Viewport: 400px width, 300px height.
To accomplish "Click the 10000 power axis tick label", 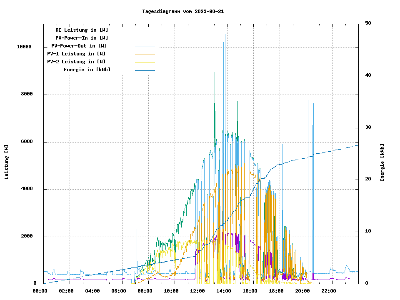I will [x=24, y=47].
